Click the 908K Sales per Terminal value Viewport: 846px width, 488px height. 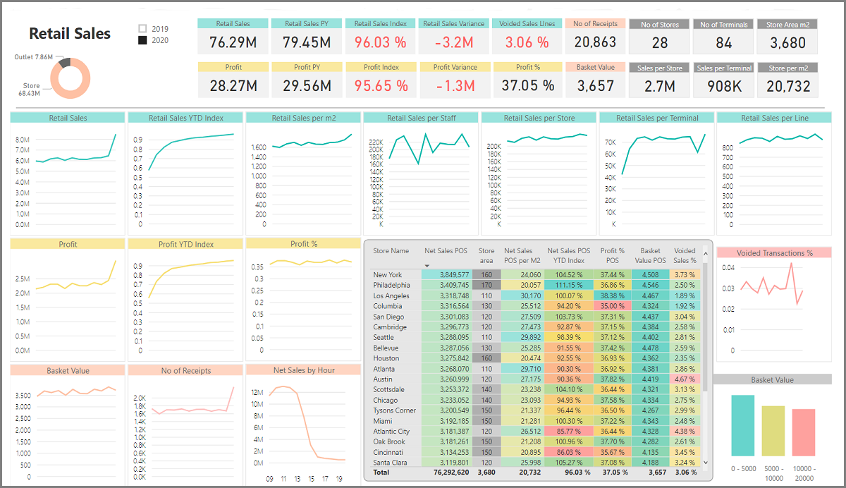(x=724, y=87)
